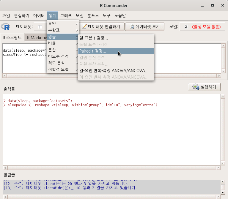
Task: Expand the 분할표 submenu
Action: click(x=63, y=30)
